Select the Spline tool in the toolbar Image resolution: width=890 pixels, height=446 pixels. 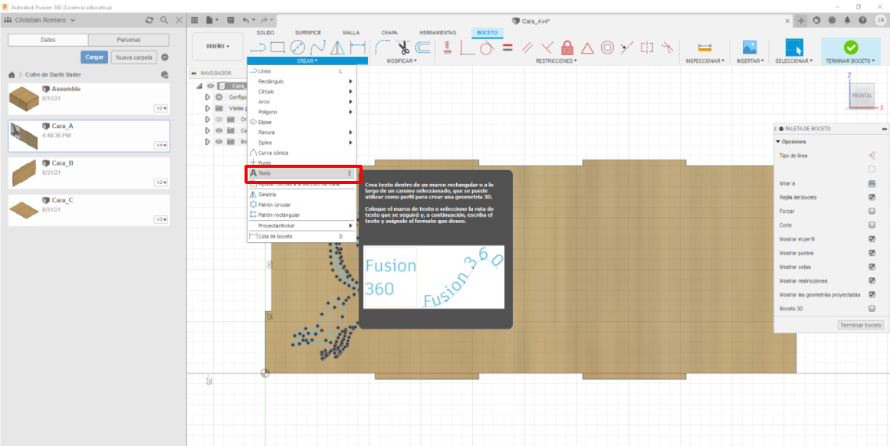(x=317, y=48)
